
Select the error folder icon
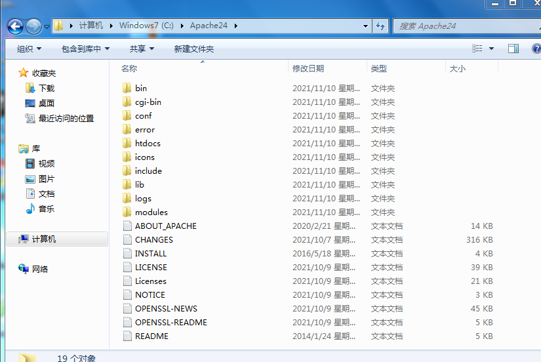pos(127,129)
